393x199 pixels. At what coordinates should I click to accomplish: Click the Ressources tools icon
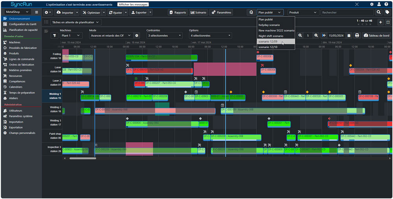[x=5, y=76]
